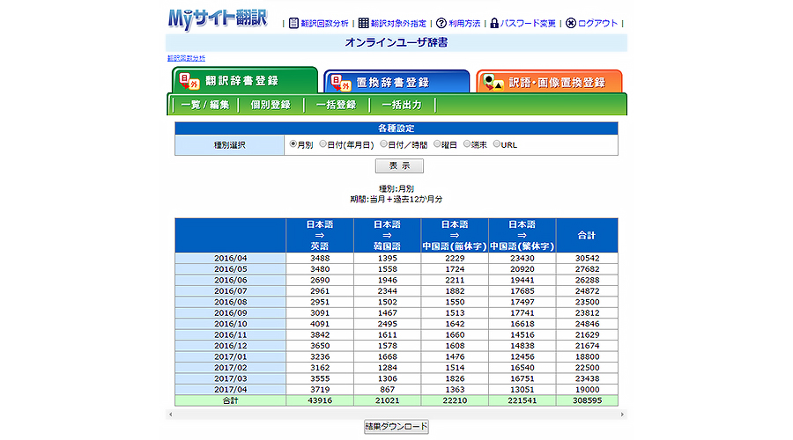Click the icon on 置換辞書登録 tab
The image size is (793, 440).
click(x=341, y=83)
